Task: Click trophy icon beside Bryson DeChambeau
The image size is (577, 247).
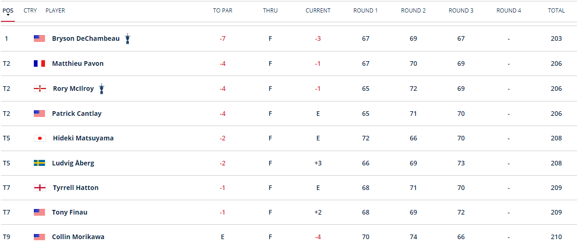Action: point(128,38)
